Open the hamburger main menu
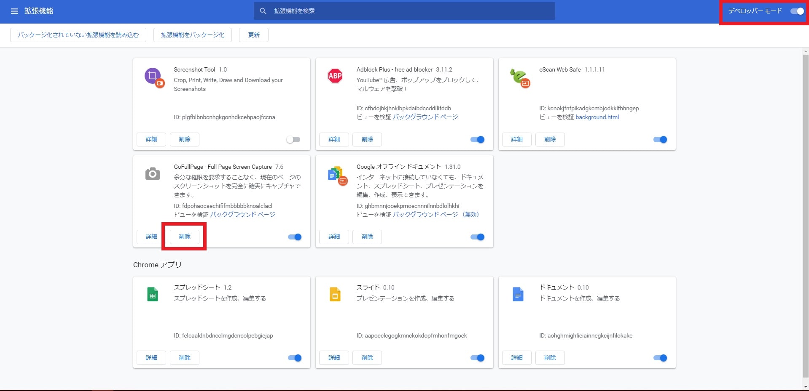Screen dimensions: 809x391 coord(14,11)
